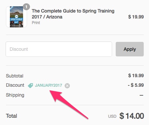Image resolution: width=149 pixels, height=125 pixels.
Task: Click the shipping dash placeholder value
Action: (141, 95)
